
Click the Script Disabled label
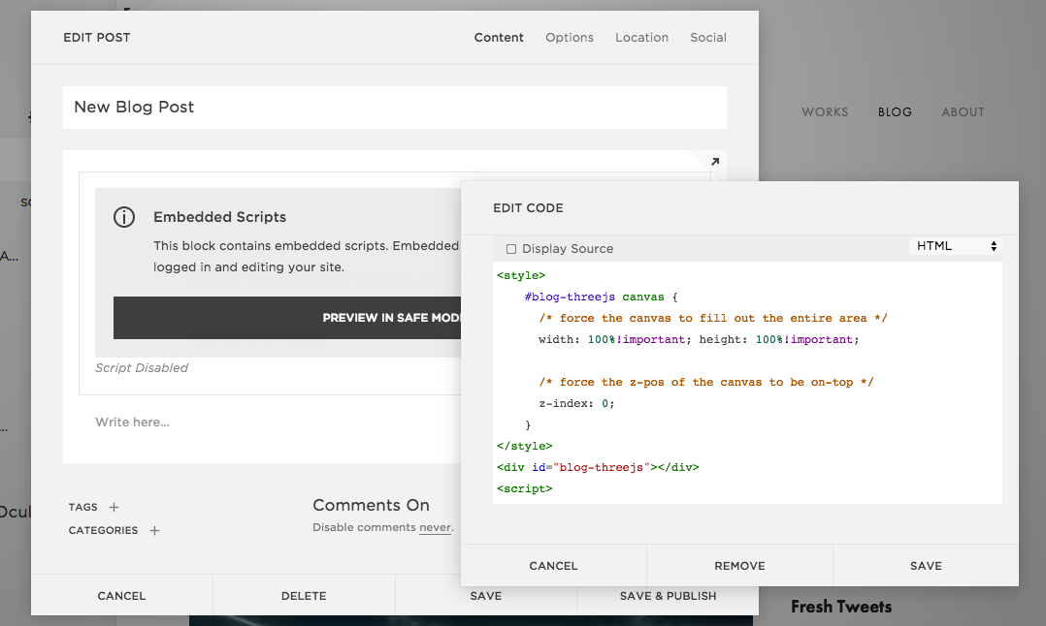pyautogui.click(x=142, y=367)
